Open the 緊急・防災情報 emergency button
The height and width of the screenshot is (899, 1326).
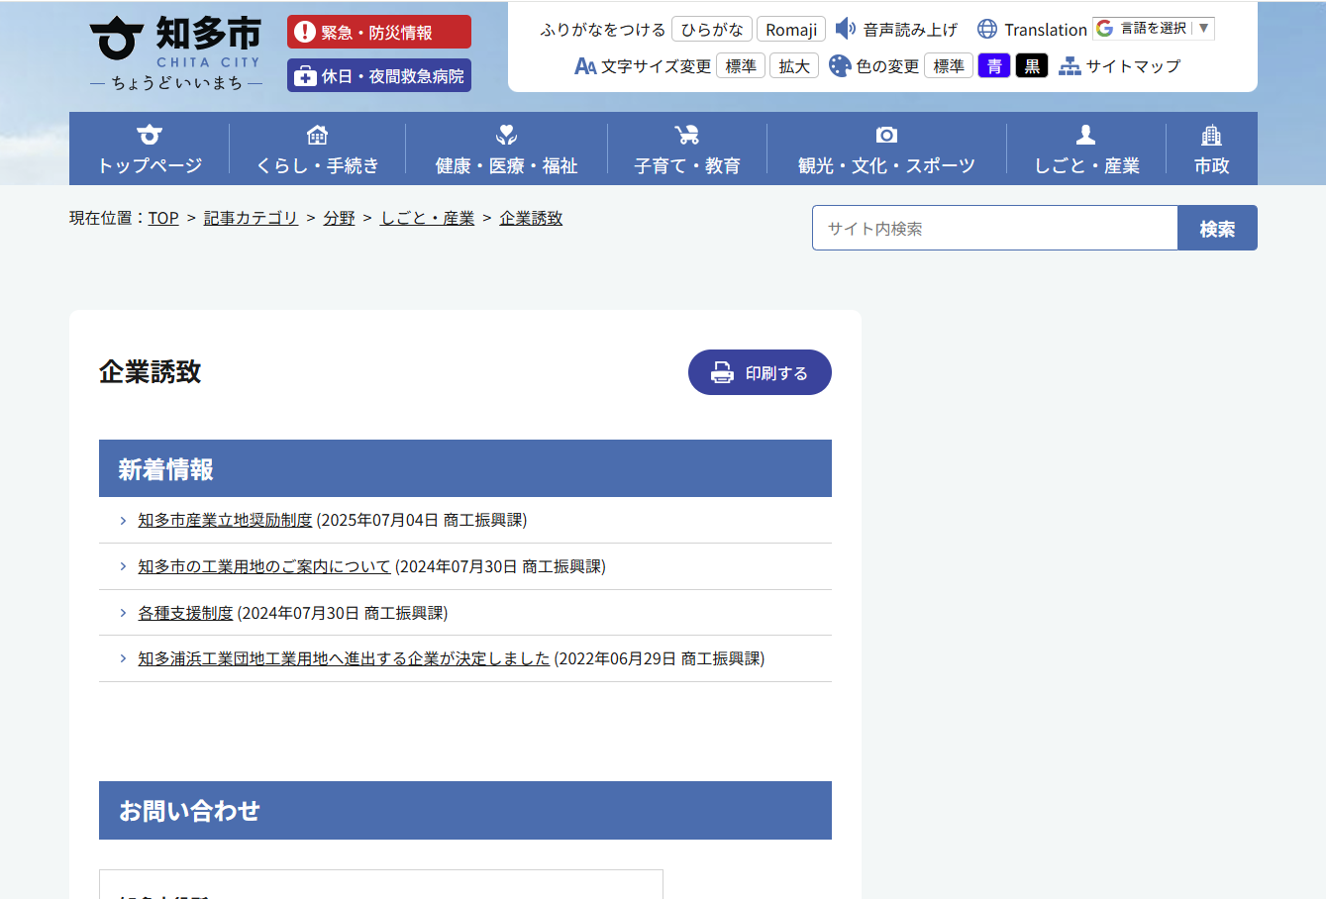pos(379,32)
